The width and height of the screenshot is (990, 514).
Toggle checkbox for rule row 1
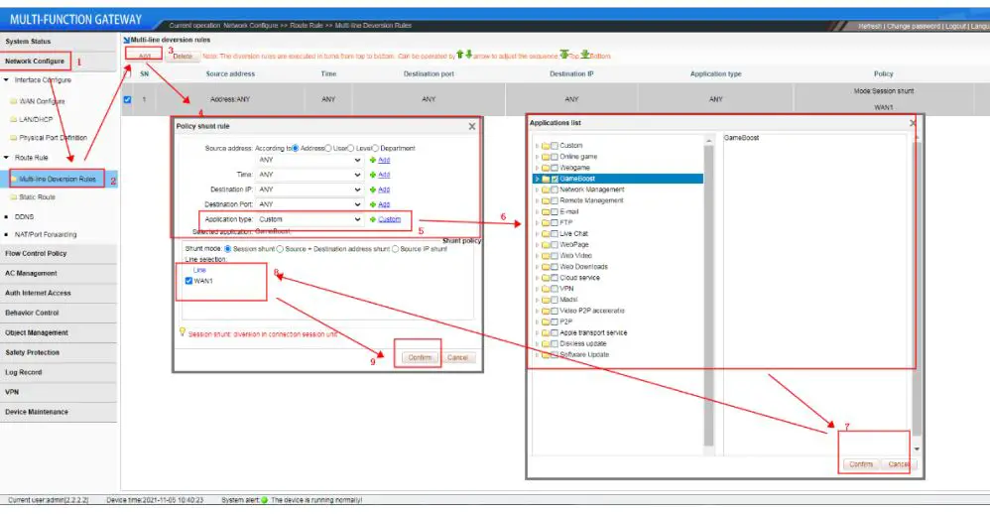coord(128,100)
